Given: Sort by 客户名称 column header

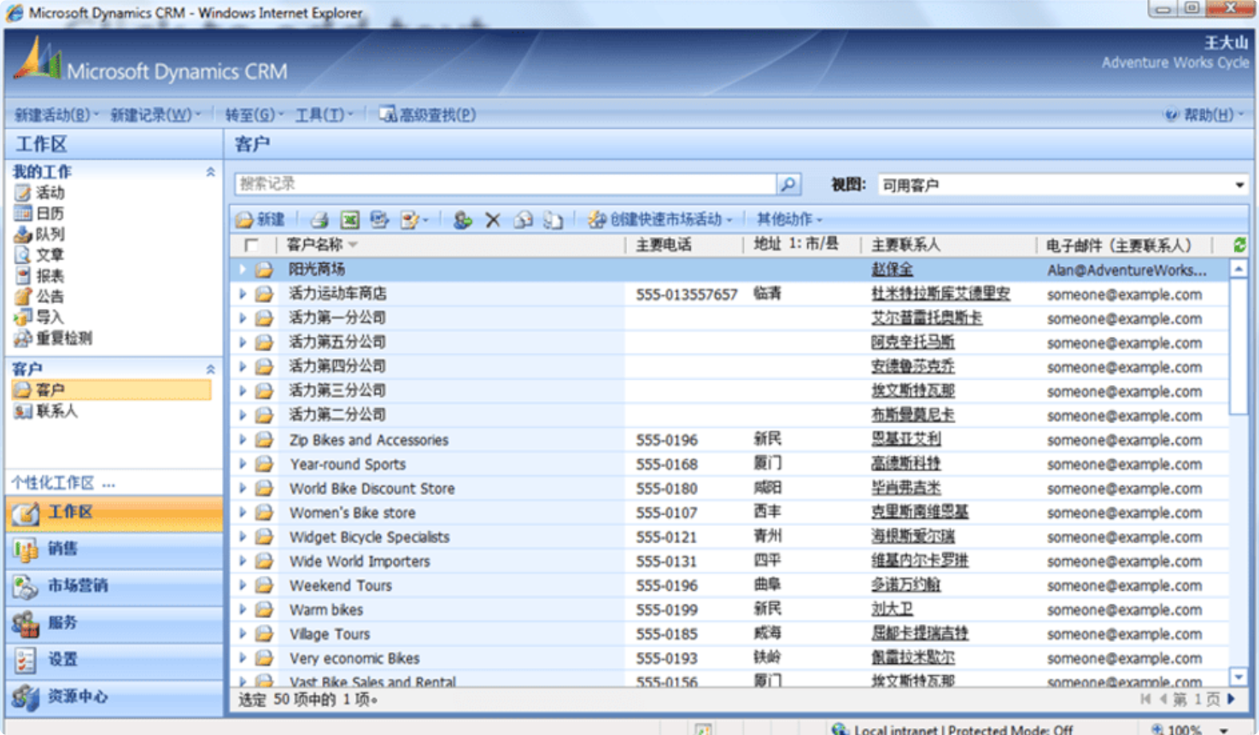Looking at the screenshot, I should 321,245.
